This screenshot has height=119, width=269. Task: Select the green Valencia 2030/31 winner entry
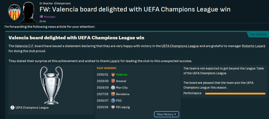(121, 75)
